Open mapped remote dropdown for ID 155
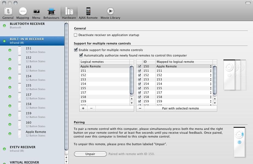Image resolution: width=253 pixels, height=164 pixels. (210, 88)
